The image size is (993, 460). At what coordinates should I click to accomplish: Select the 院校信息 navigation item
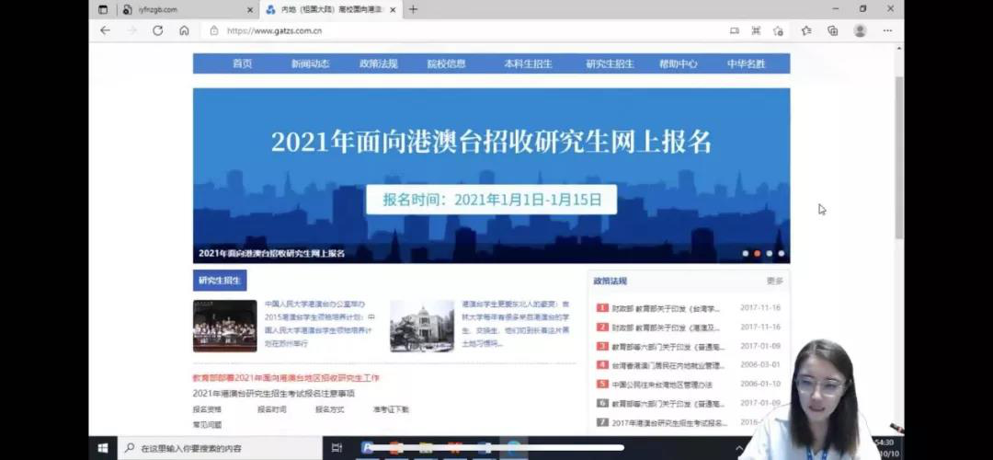446,63
